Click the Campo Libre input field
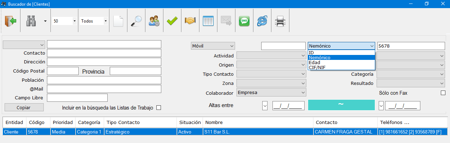The width and height of the screenshot is (450, 143). click(77, 98)
